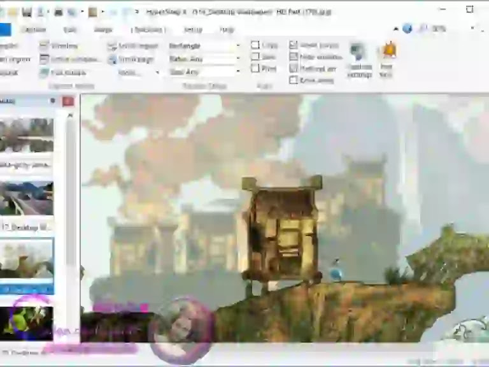Click the Active window capture icon
489x367 pixels.
[x=44, y=59]
